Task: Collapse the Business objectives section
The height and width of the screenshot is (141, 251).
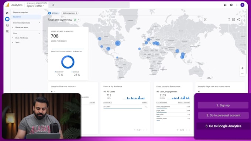Action: 39,23
